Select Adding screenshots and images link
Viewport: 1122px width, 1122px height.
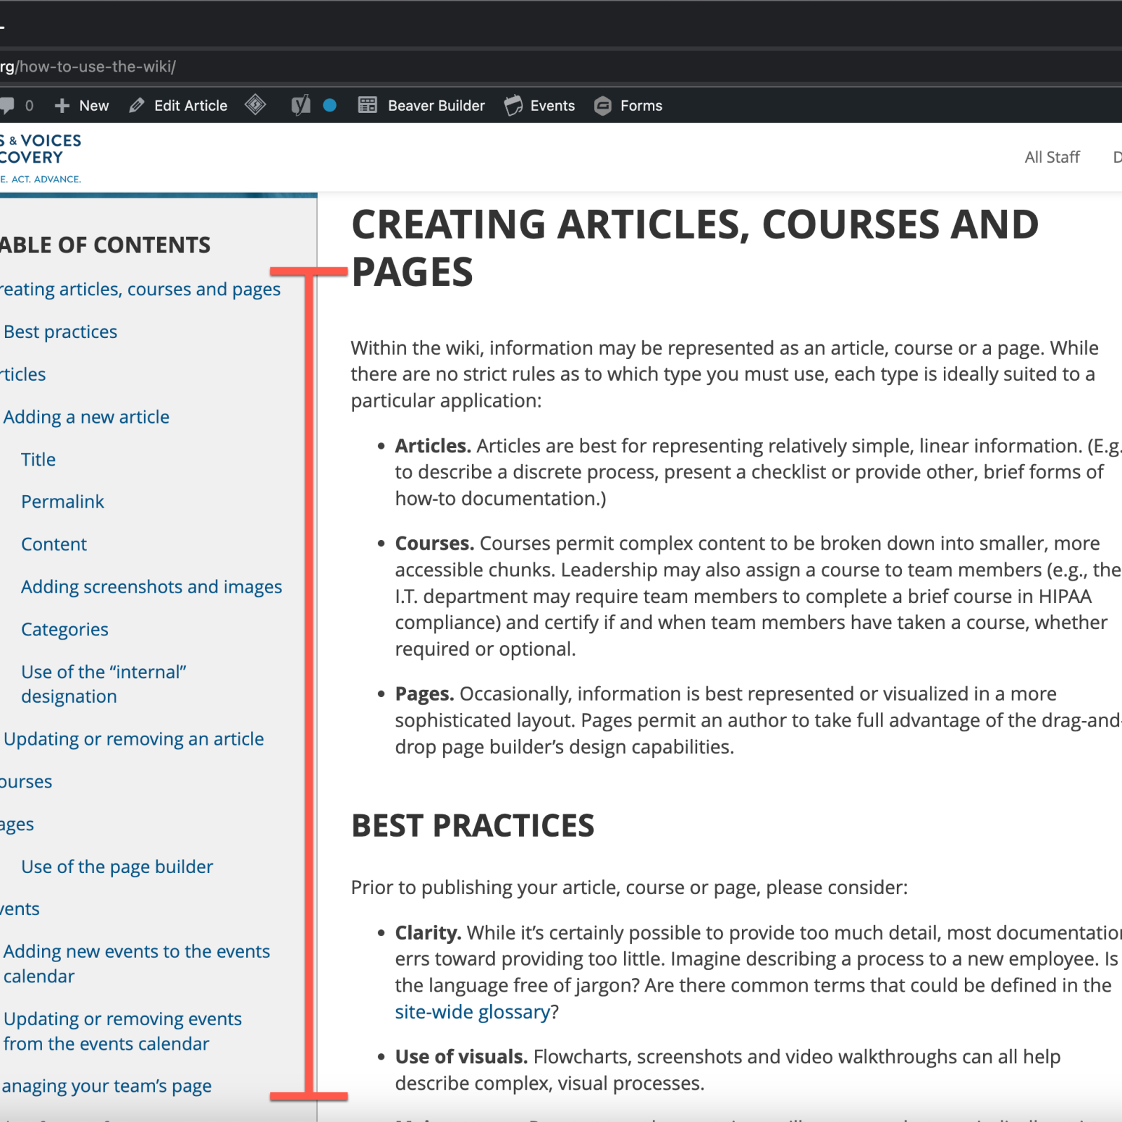tap(151, 587)
